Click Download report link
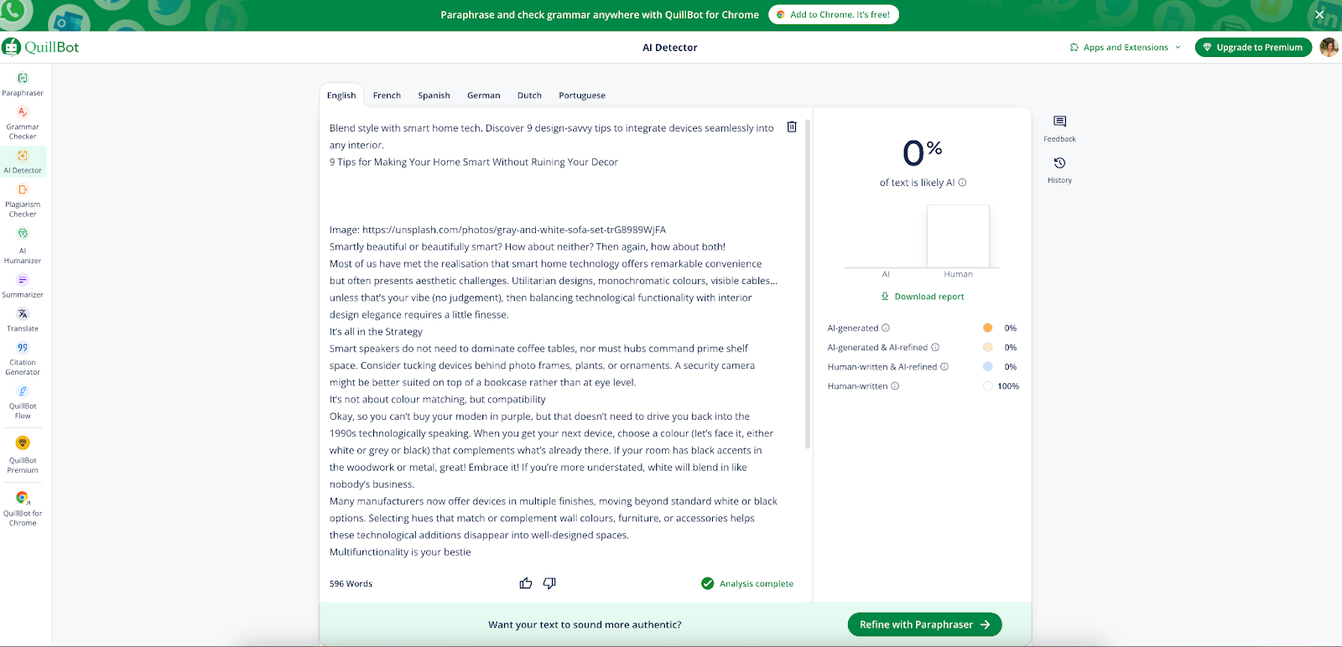The image size is (1342, 647). click(922, 297)
